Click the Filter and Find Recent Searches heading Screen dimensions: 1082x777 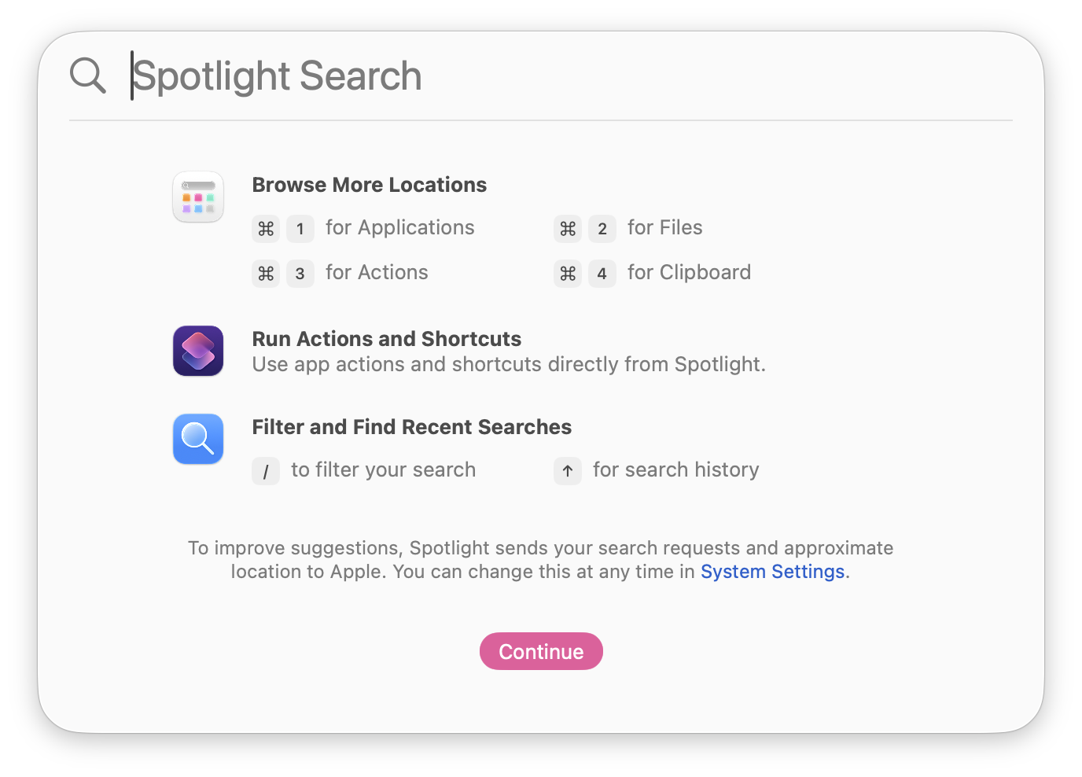(x=411, y=427)
